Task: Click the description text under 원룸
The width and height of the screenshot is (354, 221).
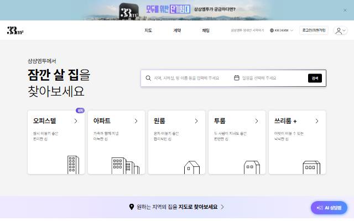Action: (166, 136)
